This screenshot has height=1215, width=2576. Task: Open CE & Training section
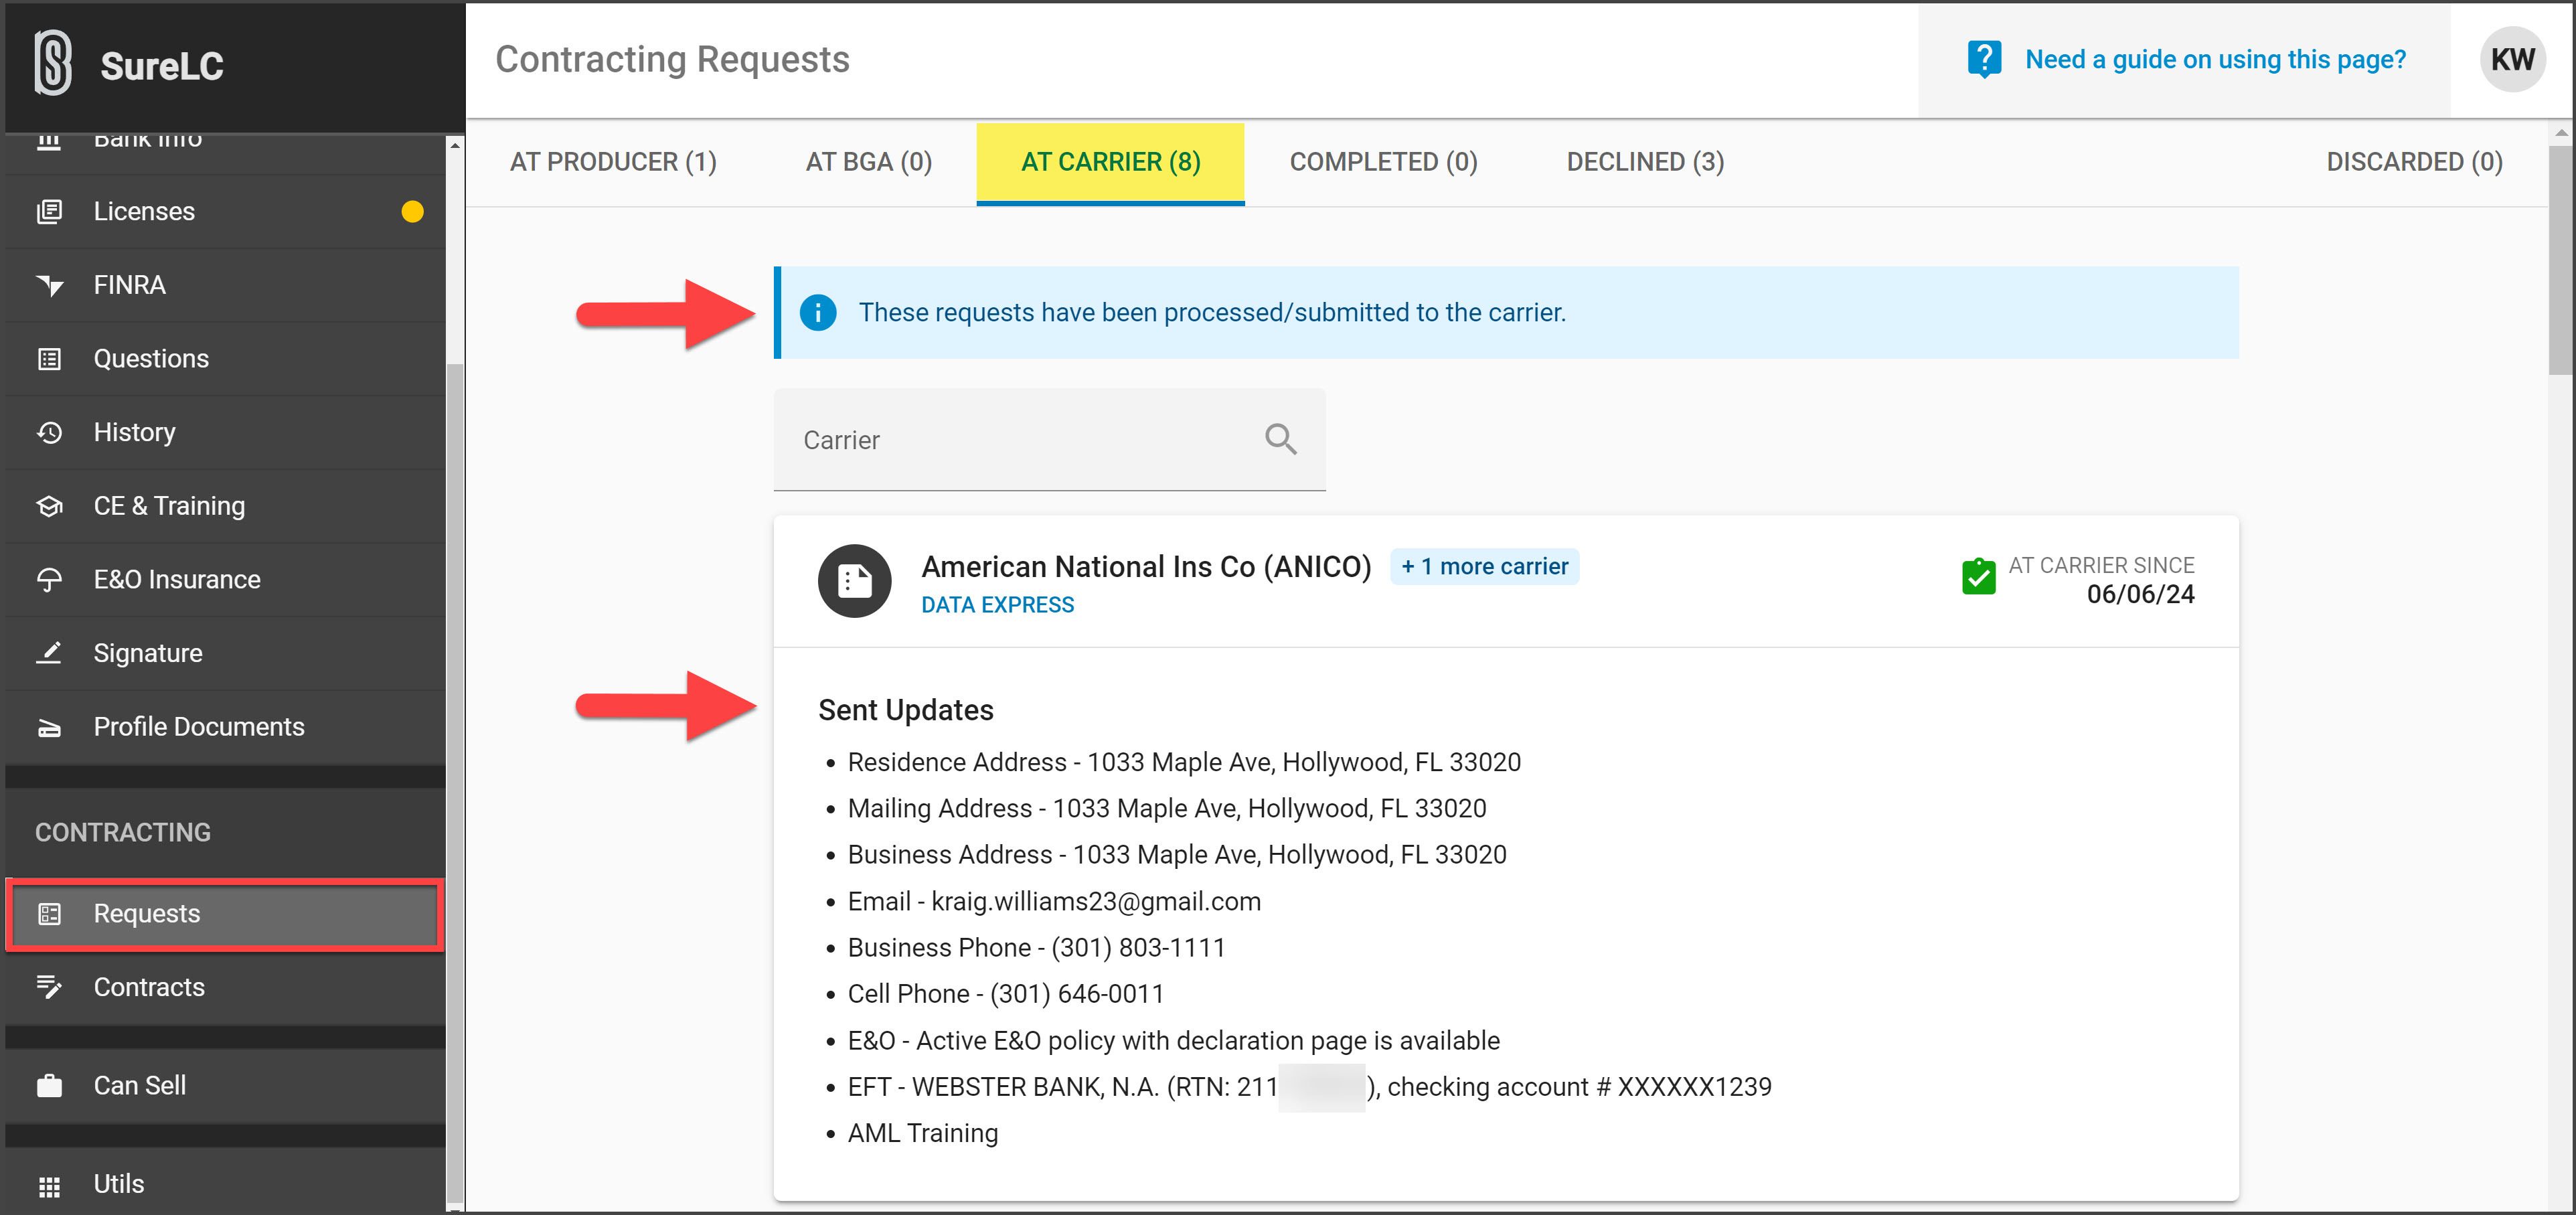click(225, 506)
